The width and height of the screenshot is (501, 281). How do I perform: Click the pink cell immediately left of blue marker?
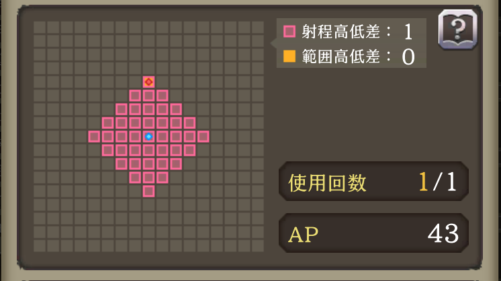click(135, 136)
